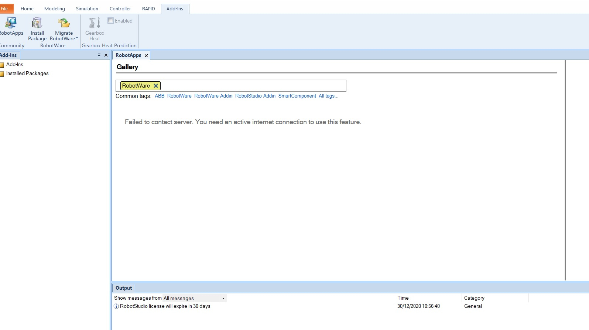The image size is (589, 330).
Task: Click the General category cell
Action: click(x=473, y=306)
